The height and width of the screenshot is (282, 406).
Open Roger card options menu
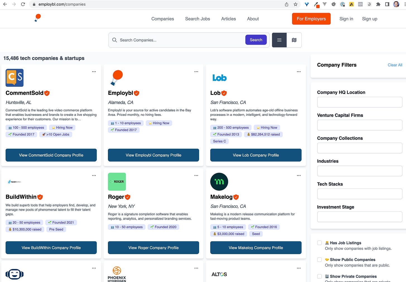pyautogui.click(x=196, y=176)
